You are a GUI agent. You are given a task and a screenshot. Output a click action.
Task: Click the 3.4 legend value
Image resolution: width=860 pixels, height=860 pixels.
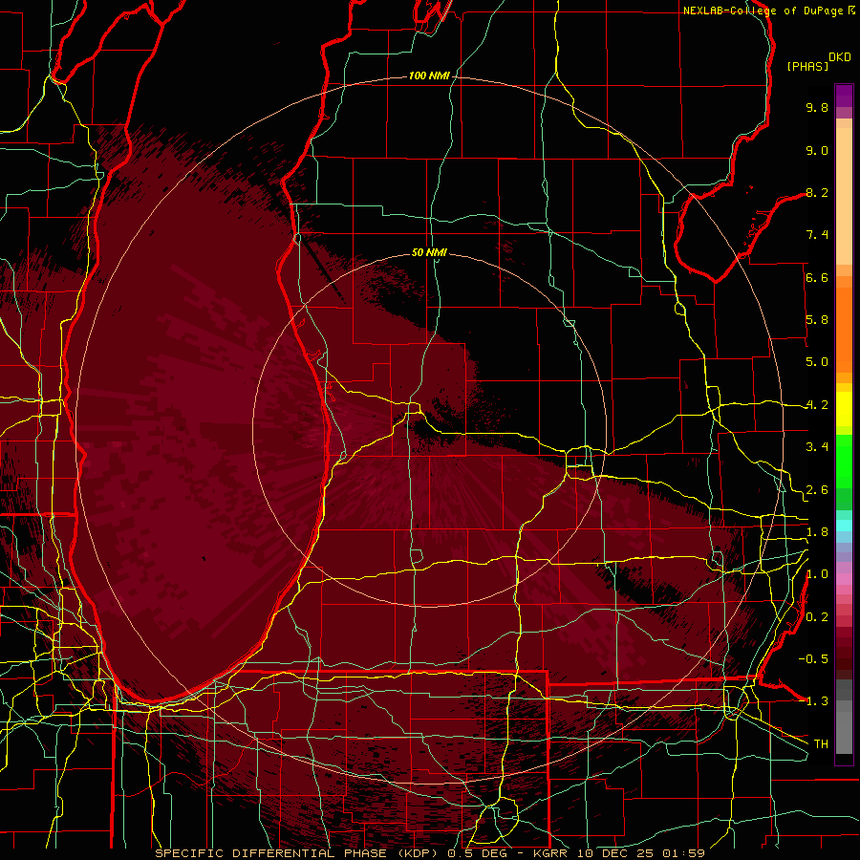tap(817, 447)
